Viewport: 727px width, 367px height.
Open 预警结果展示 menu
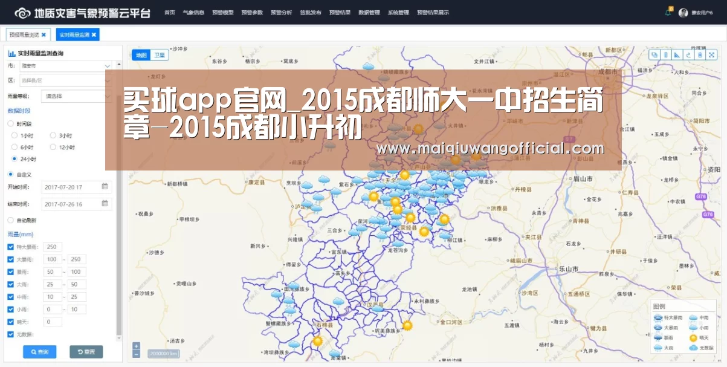click(x=433, y=13)
